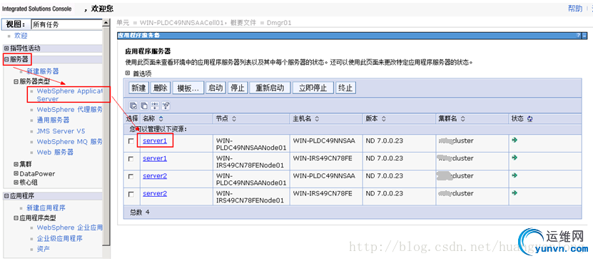Collapse 服务器 section
Viewport: 593px width, 261px height.
pos(6,59)
